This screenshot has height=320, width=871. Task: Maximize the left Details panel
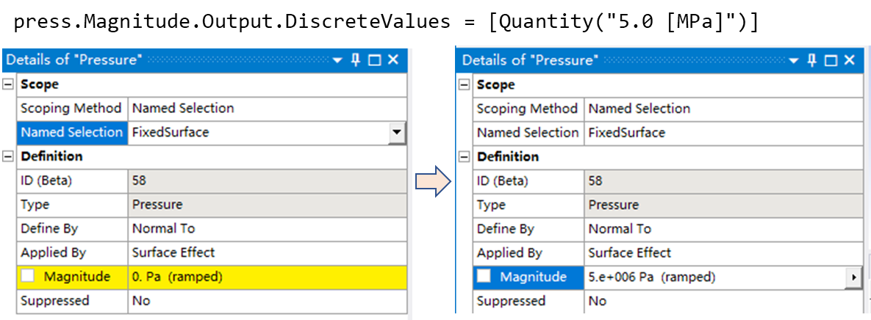[x=375, y=60]
